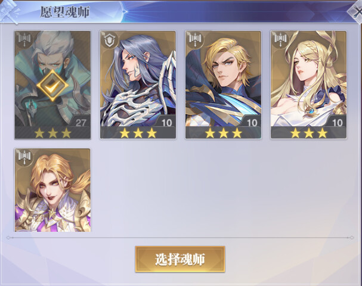Screen dimensions: 362x286
Task: Close the 愿望魂师 panel with the X
Action: [x=356, y=11]
